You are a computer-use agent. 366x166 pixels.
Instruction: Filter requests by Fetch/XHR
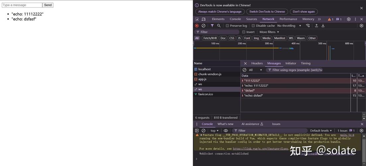click(210, 38)
